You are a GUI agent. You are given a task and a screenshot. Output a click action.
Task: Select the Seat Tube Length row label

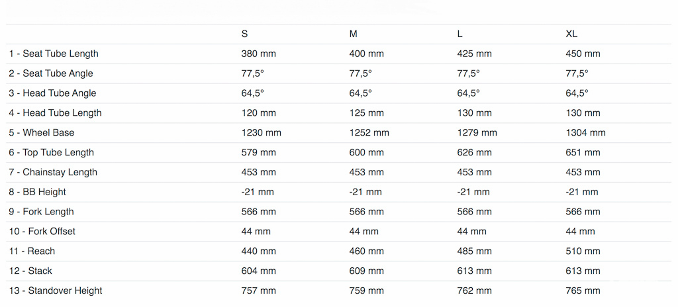[54, 54]
